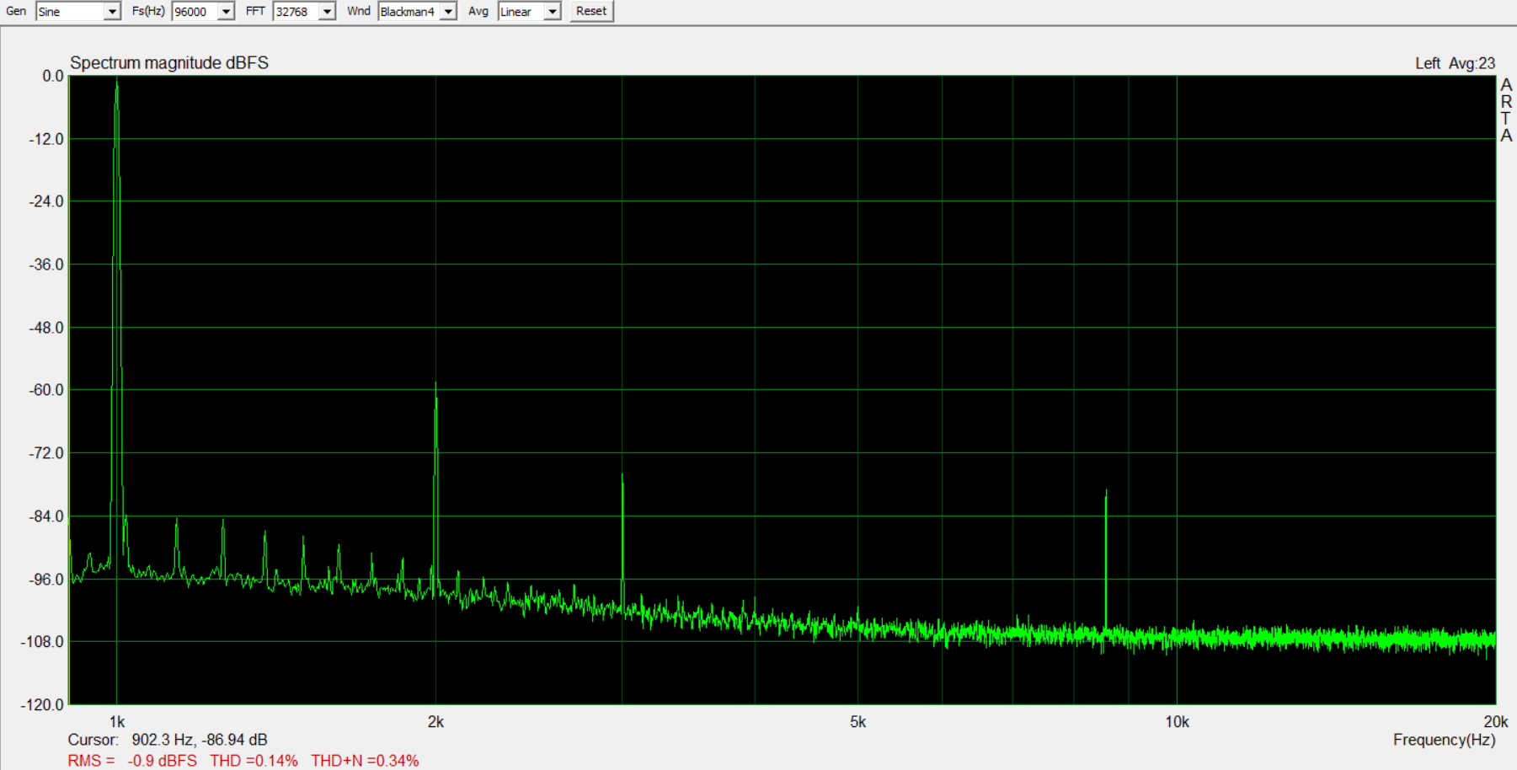Click the -120.0 dB axis label
Screen dimensions: 1517x770
point(42,704)
